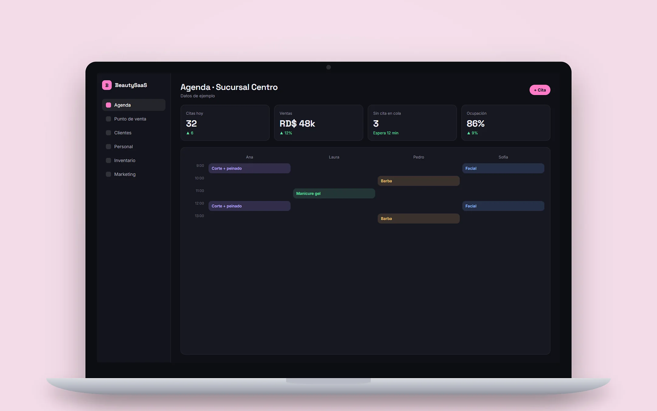Click the 9:00 time label

coord(200,166)
